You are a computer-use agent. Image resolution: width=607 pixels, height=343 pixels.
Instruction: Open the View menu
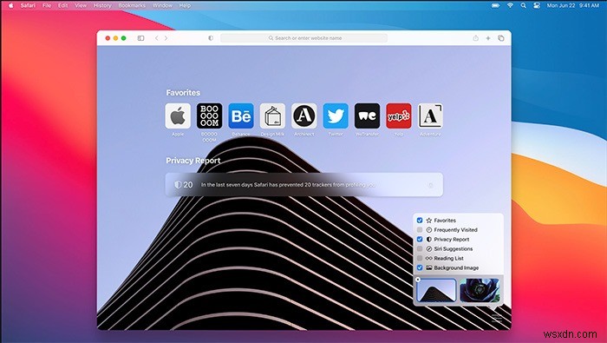pos(81,5)
